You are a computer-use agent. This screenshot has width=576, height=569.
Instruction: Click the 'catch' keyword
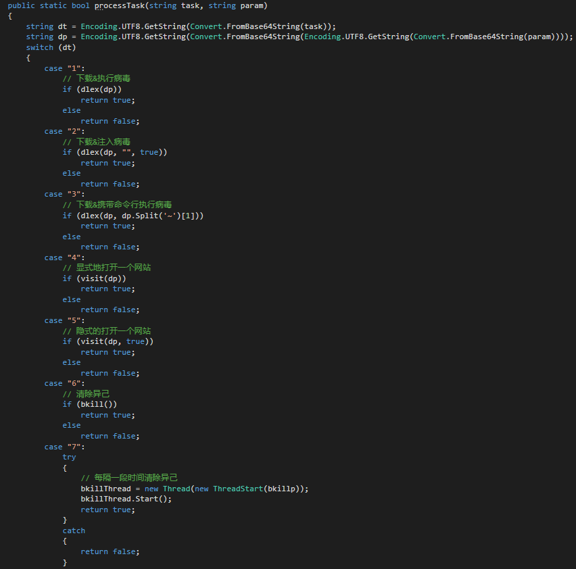(x=74, y=530)
